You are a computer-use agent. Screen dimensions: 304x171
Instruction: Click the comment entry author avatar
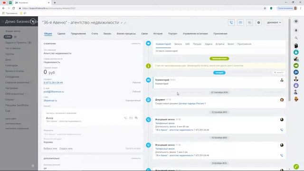282,80
